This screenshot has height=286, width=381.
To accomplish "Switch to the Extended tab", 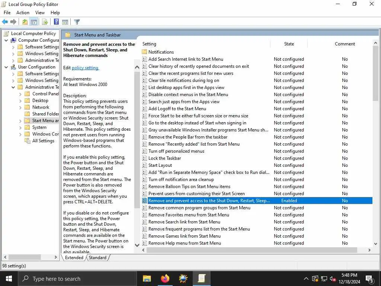I will click(74, 258).
